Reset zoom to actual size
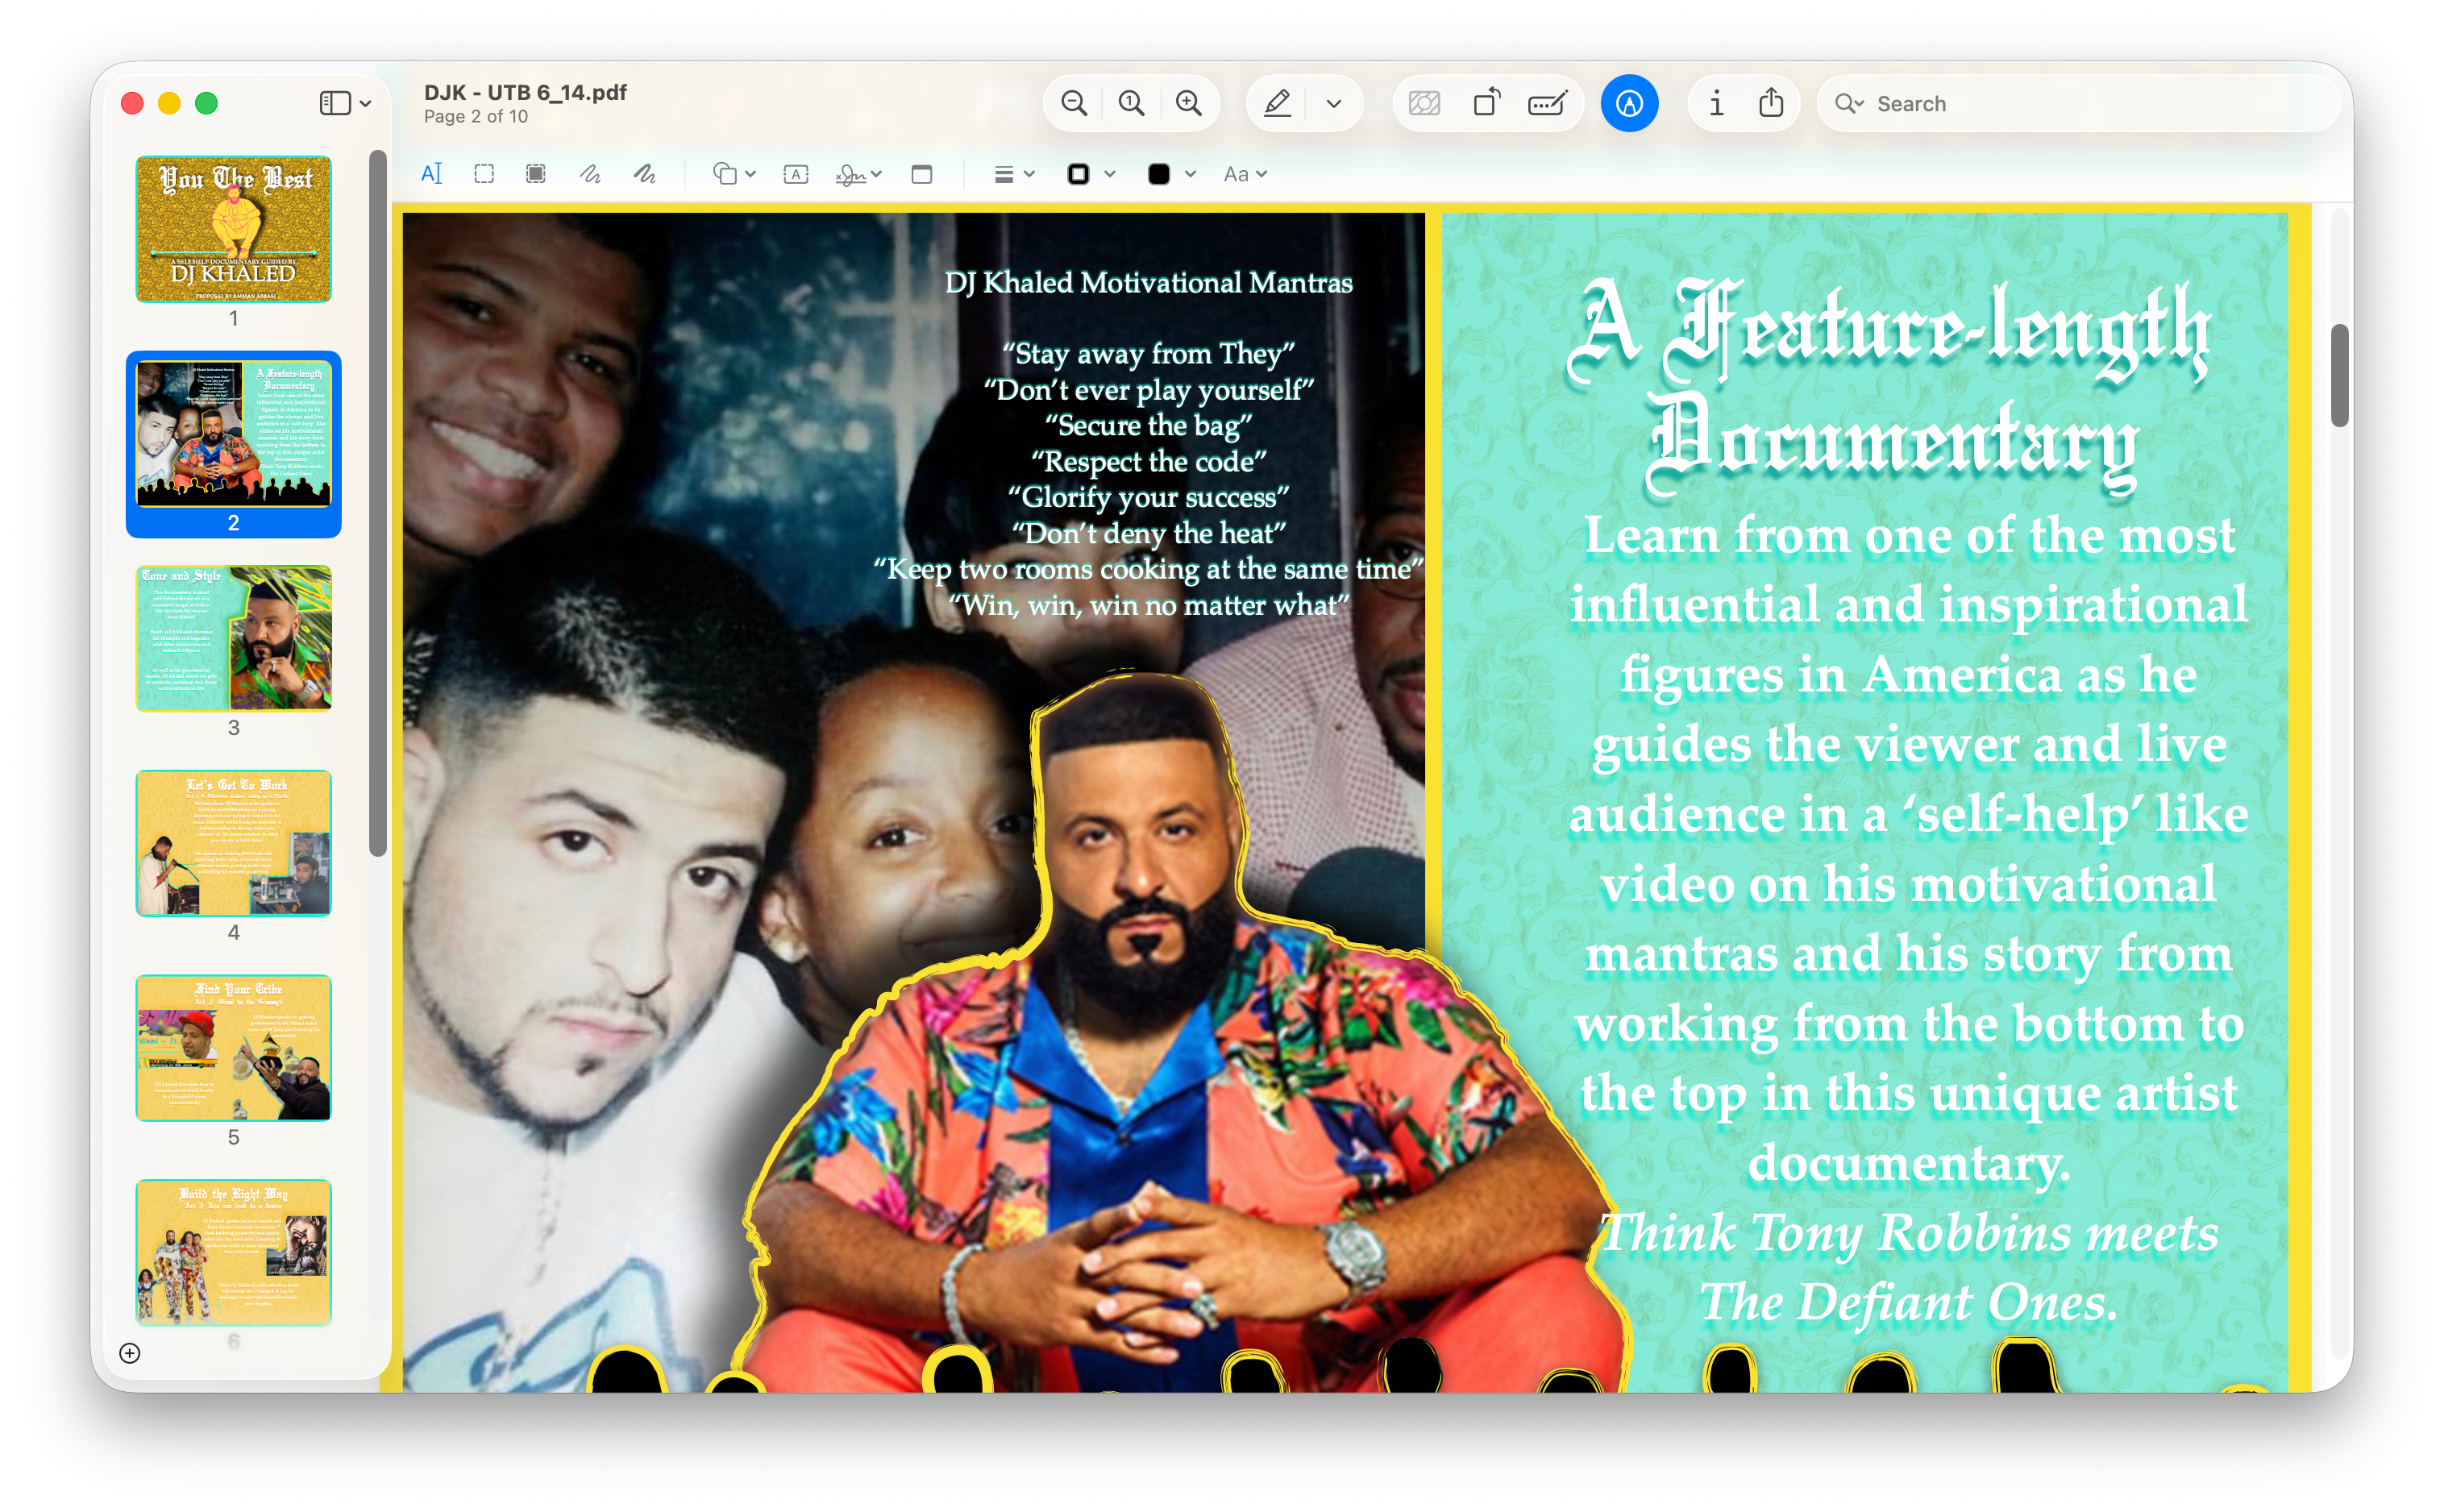The image size is (2444, 1512). 1131,103
